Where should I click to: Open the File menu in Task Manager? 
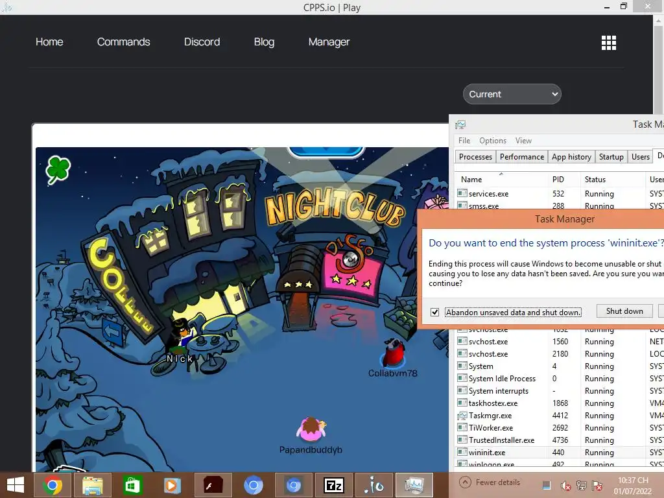464,141
